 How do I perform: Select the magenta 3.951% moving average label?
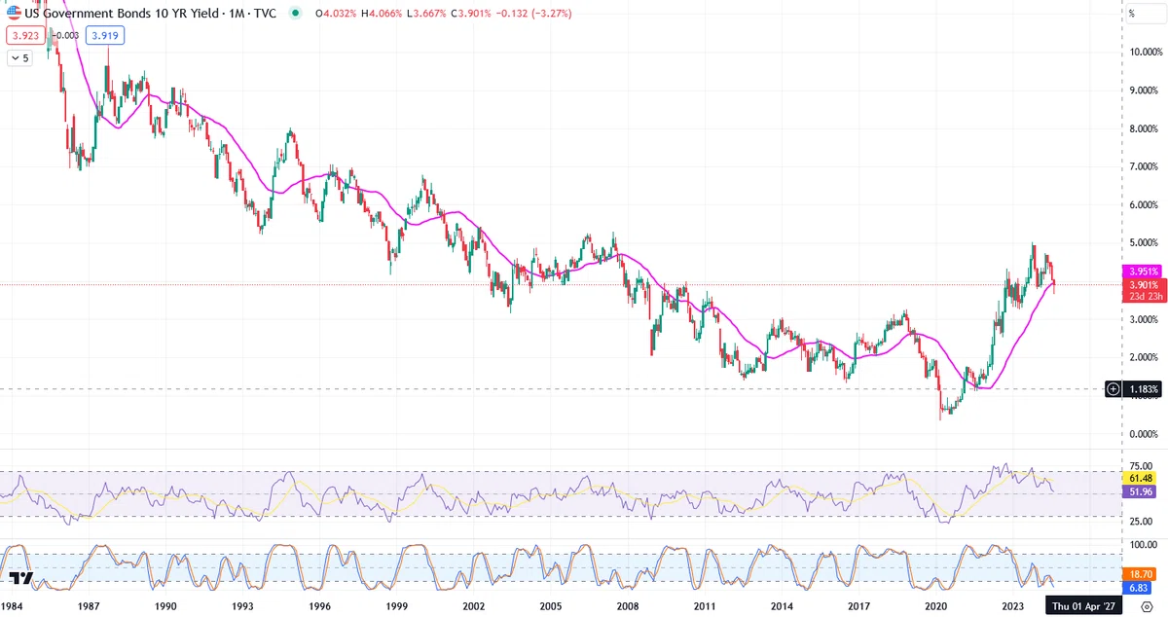[1143, 271]
